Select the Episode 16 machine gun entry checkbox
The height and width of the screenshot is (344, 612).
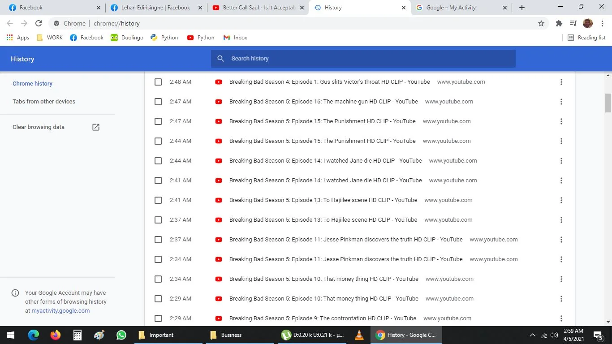tap(158, 102)
